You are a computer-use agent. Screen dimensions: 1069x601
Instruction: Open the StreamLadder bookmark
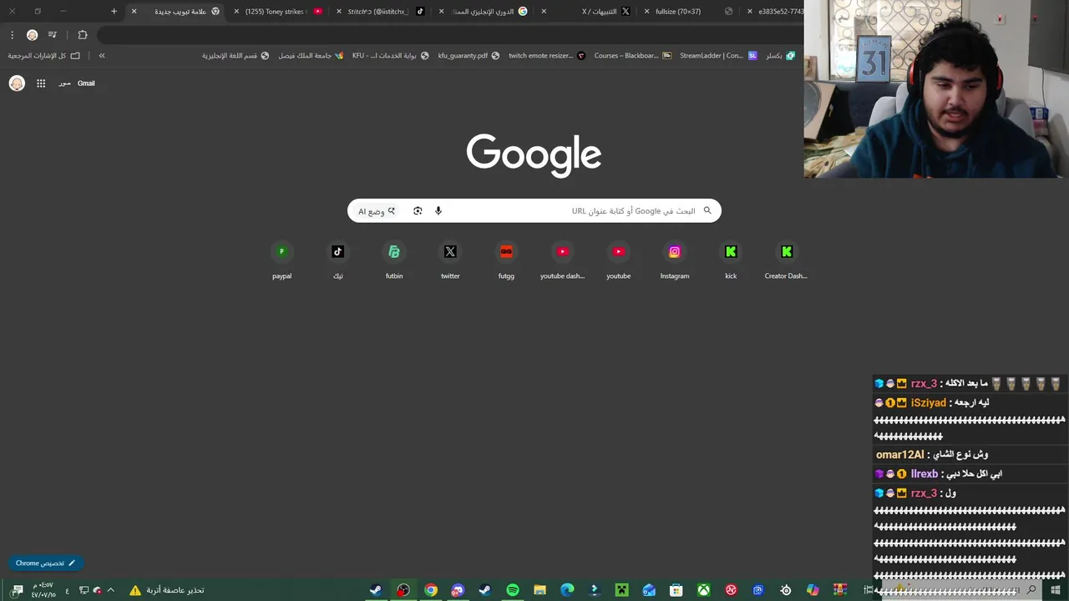point(718,56)
